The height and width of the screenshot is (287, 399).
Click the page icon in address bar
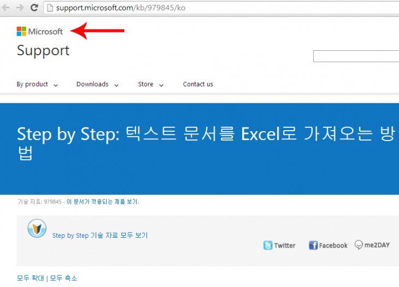click(x=50, y=8)
